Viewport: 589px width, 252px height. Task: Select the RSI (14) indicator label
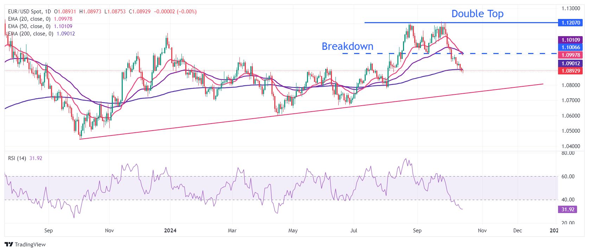click(x=17, y=158)
